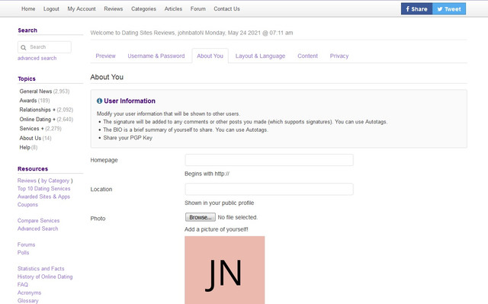Click the 'Shown in your public profile' hint
The image size is (488, 304).
point(219,203)
